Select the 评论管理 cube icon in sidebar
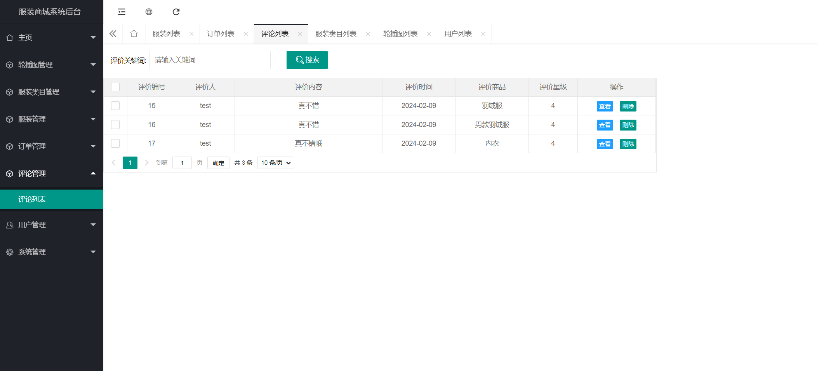Screen dimensions: 817x371 tap(9, 174)
